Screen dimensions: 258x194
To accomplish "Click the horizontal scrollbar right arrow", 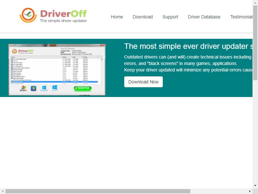I will coord(250,191).
